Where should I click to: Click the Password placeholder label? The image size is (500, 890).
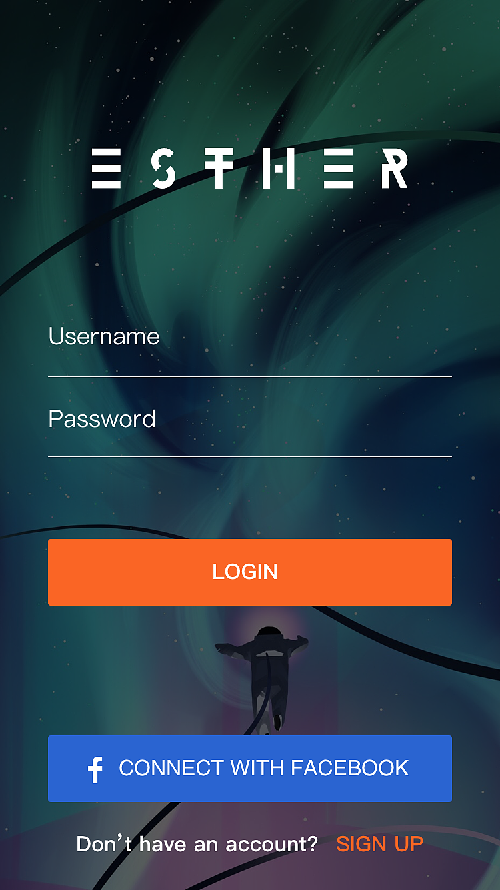(102, 419)
